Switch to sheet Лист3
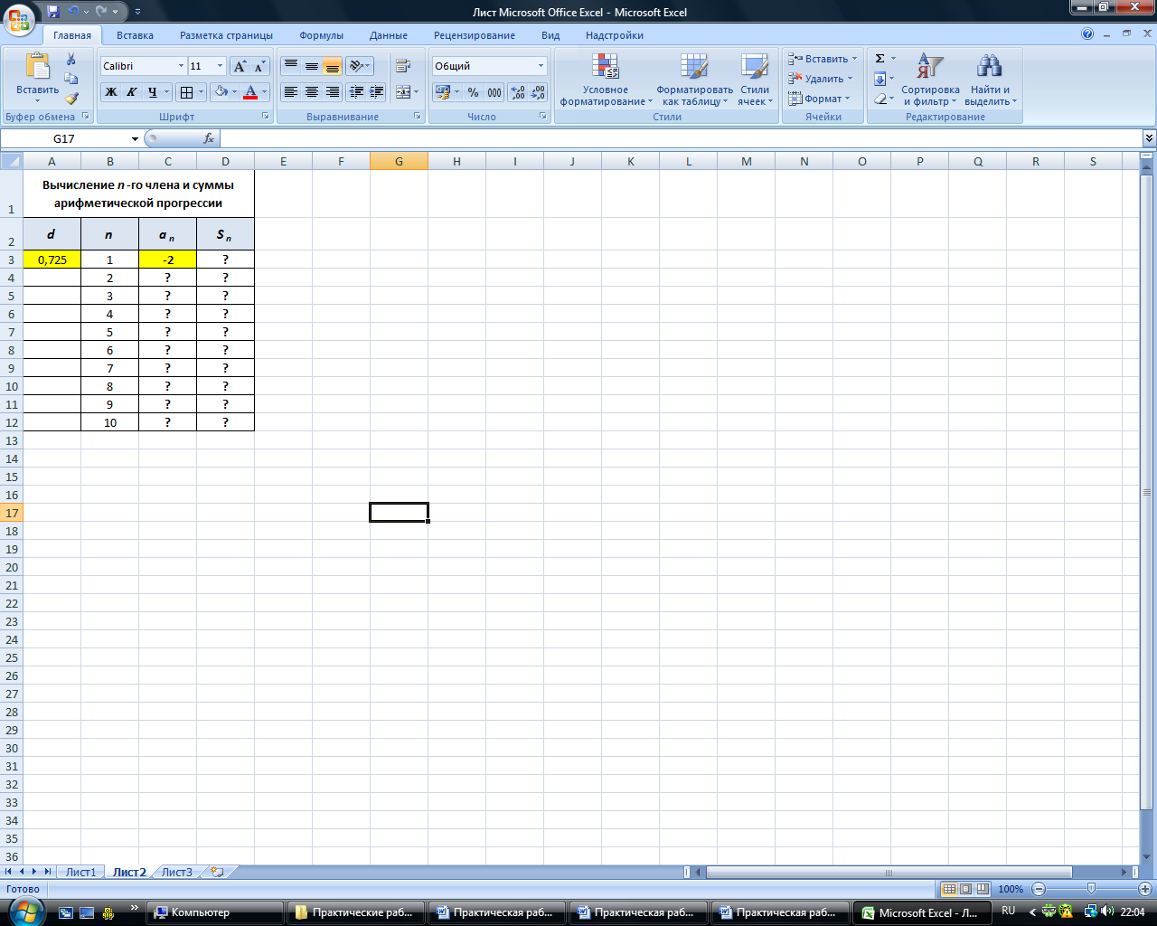Image resolution: width=1157 pixels, height=926 pixels. (176, 873)
